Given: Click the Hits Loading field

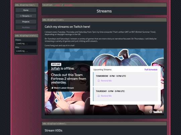Looking at the screenshot, I should (26, 51).
